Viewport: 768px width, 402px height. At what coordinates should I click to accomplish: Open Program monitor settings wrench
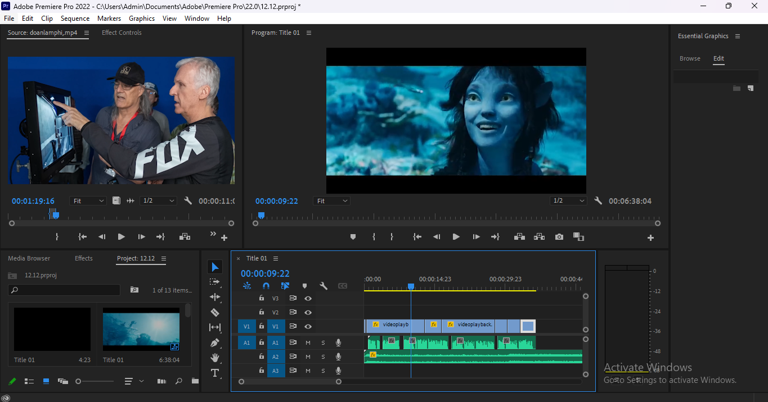coord(598,200)
